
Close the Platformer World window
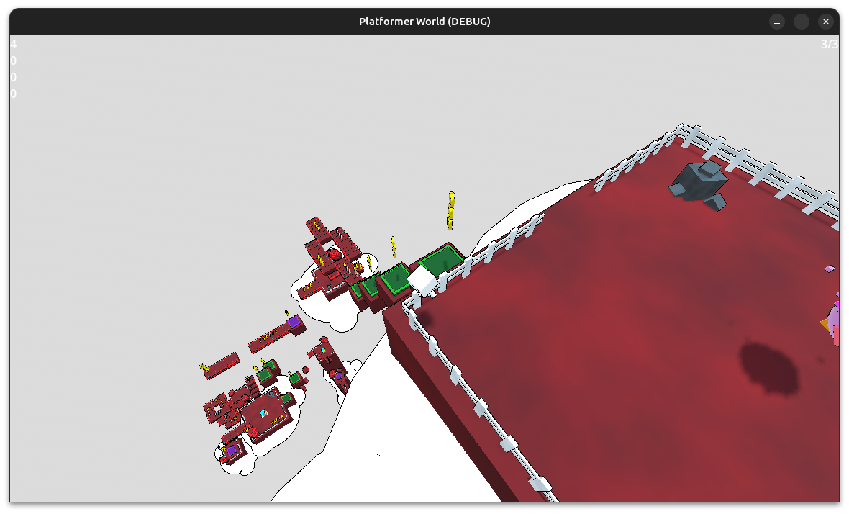pyautogui.click(x=826, y=22)
